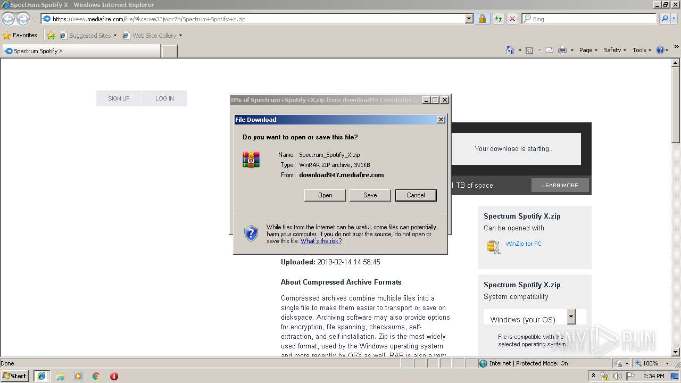Click the red Opera-like icon in taskbar
The image size is (681, 383).
114,376
